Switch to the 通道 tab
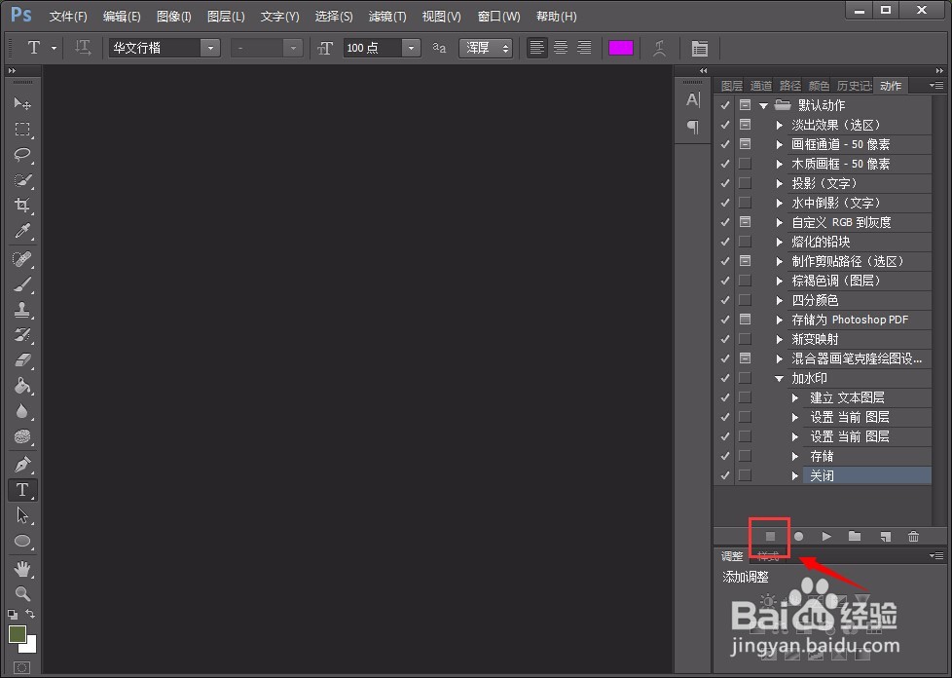The image size is (952, 678). click(x=761, y=86)
